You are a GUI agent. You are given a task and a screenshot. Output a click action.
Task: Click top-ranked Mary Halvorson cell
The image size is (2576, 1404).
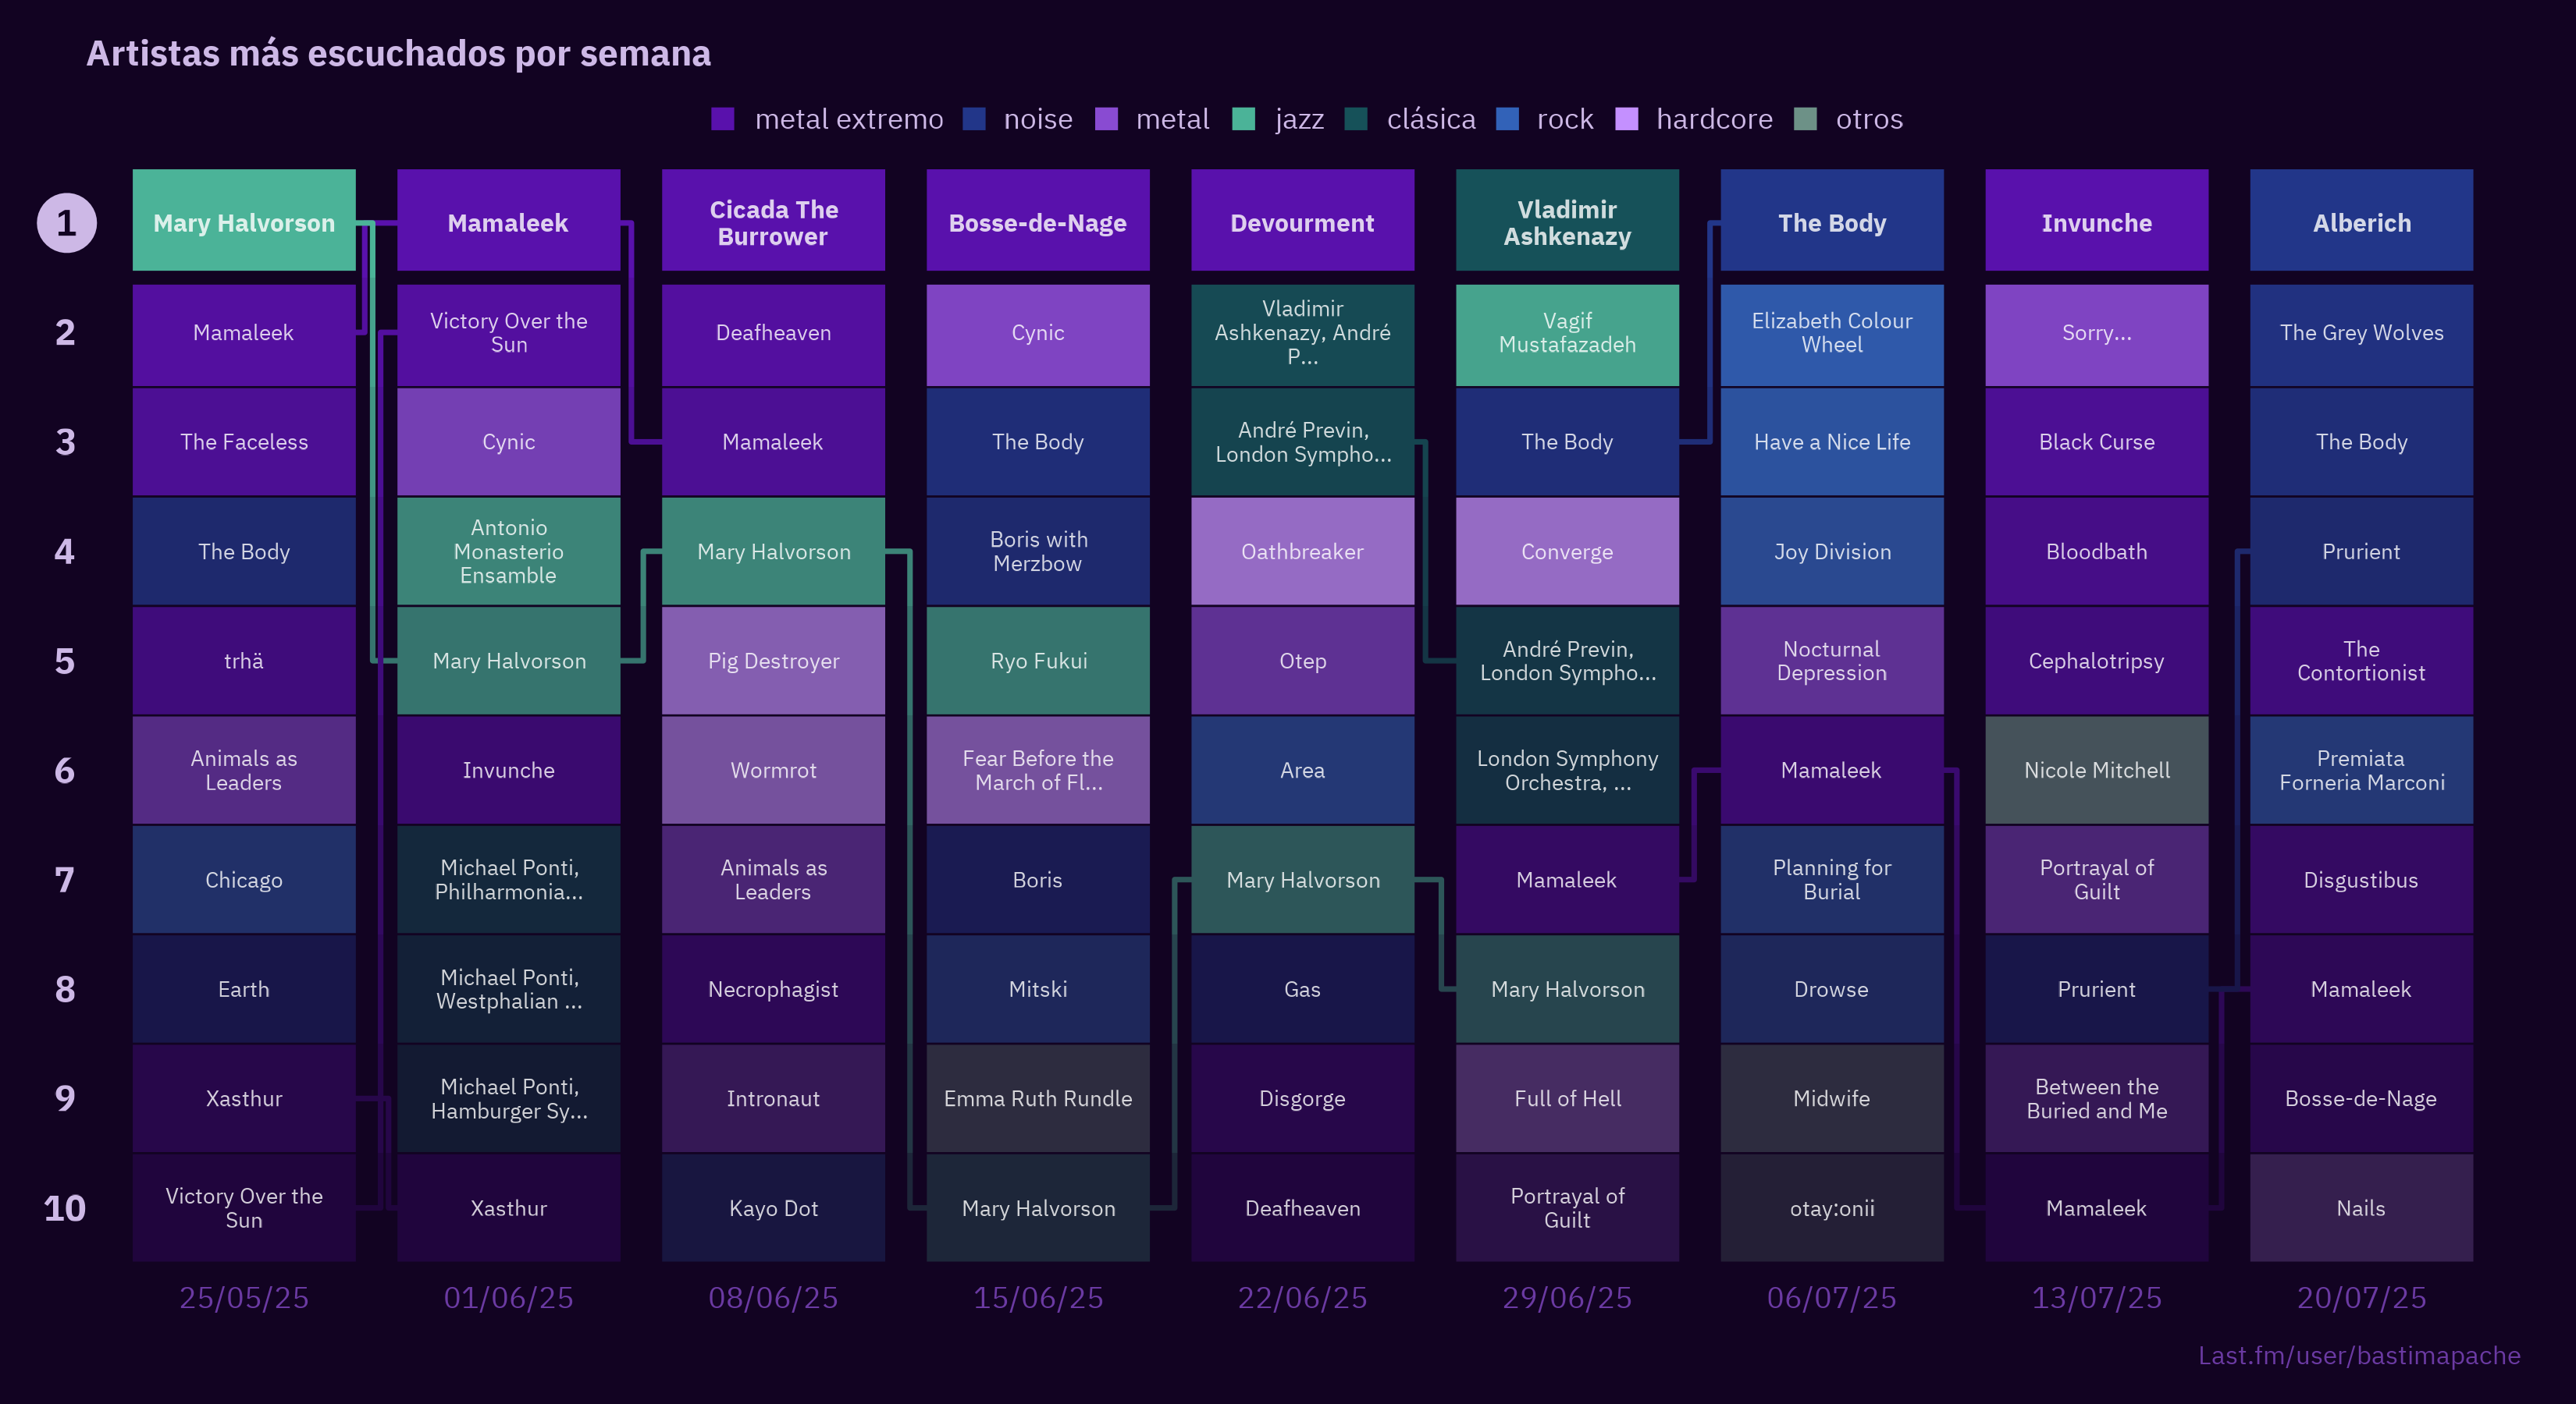(x=243, y=221)
